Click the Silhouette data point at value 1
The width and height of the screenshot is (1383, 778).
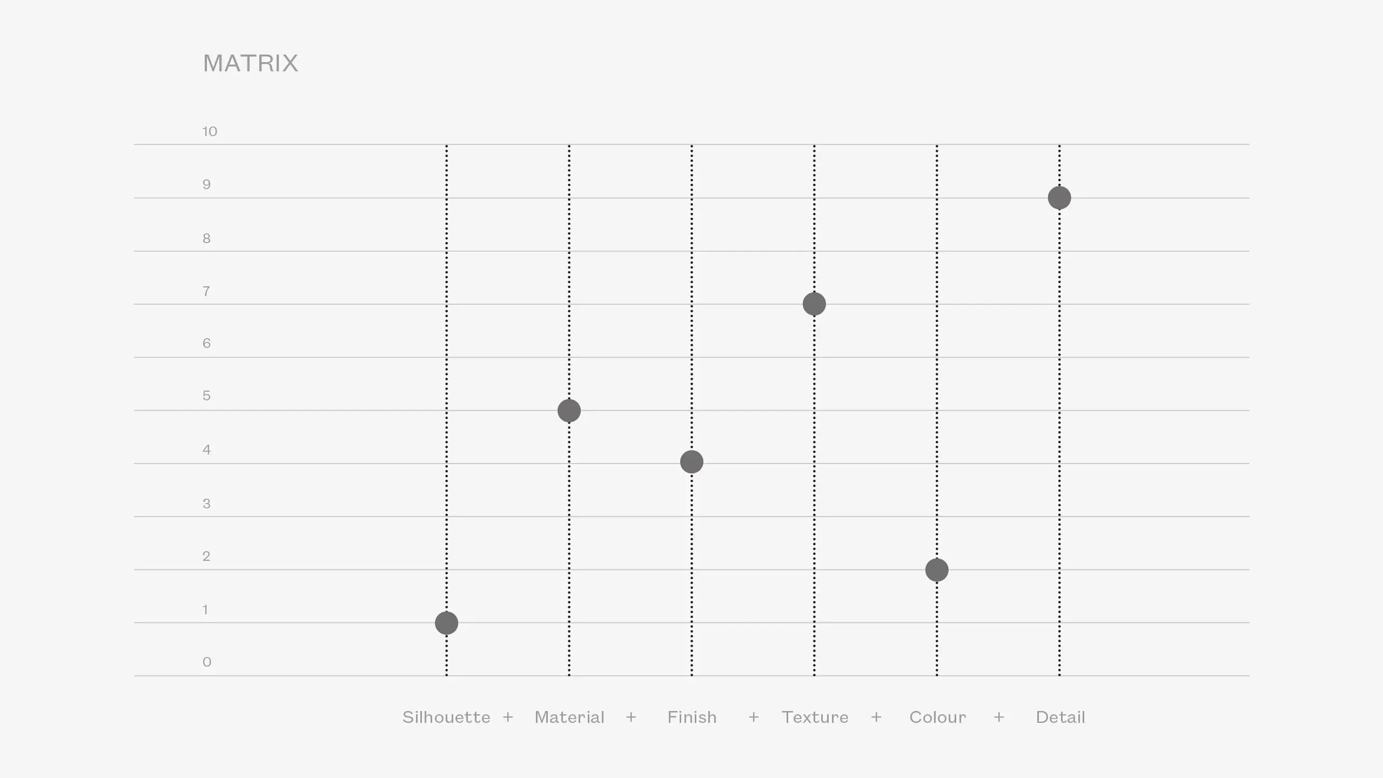tap(446, 623)
